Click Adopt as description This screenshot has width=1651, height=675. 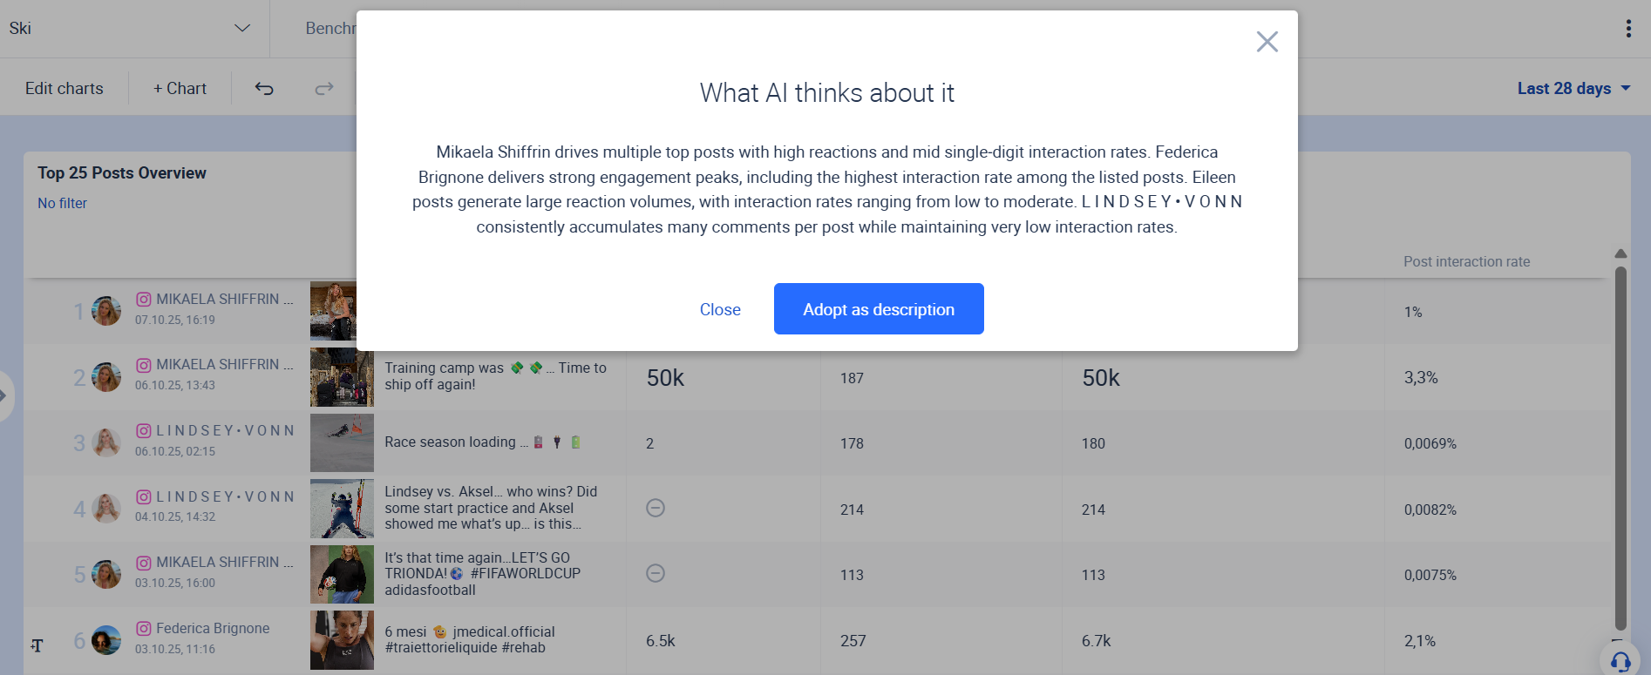tap(878, 308)
